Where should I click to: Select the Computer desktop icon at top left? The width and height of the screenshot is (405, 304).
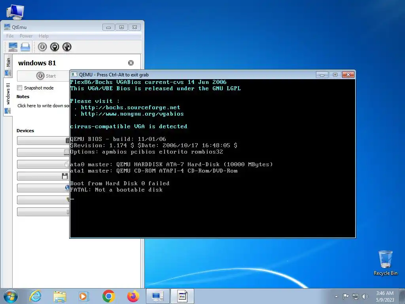tap(15, 11)
